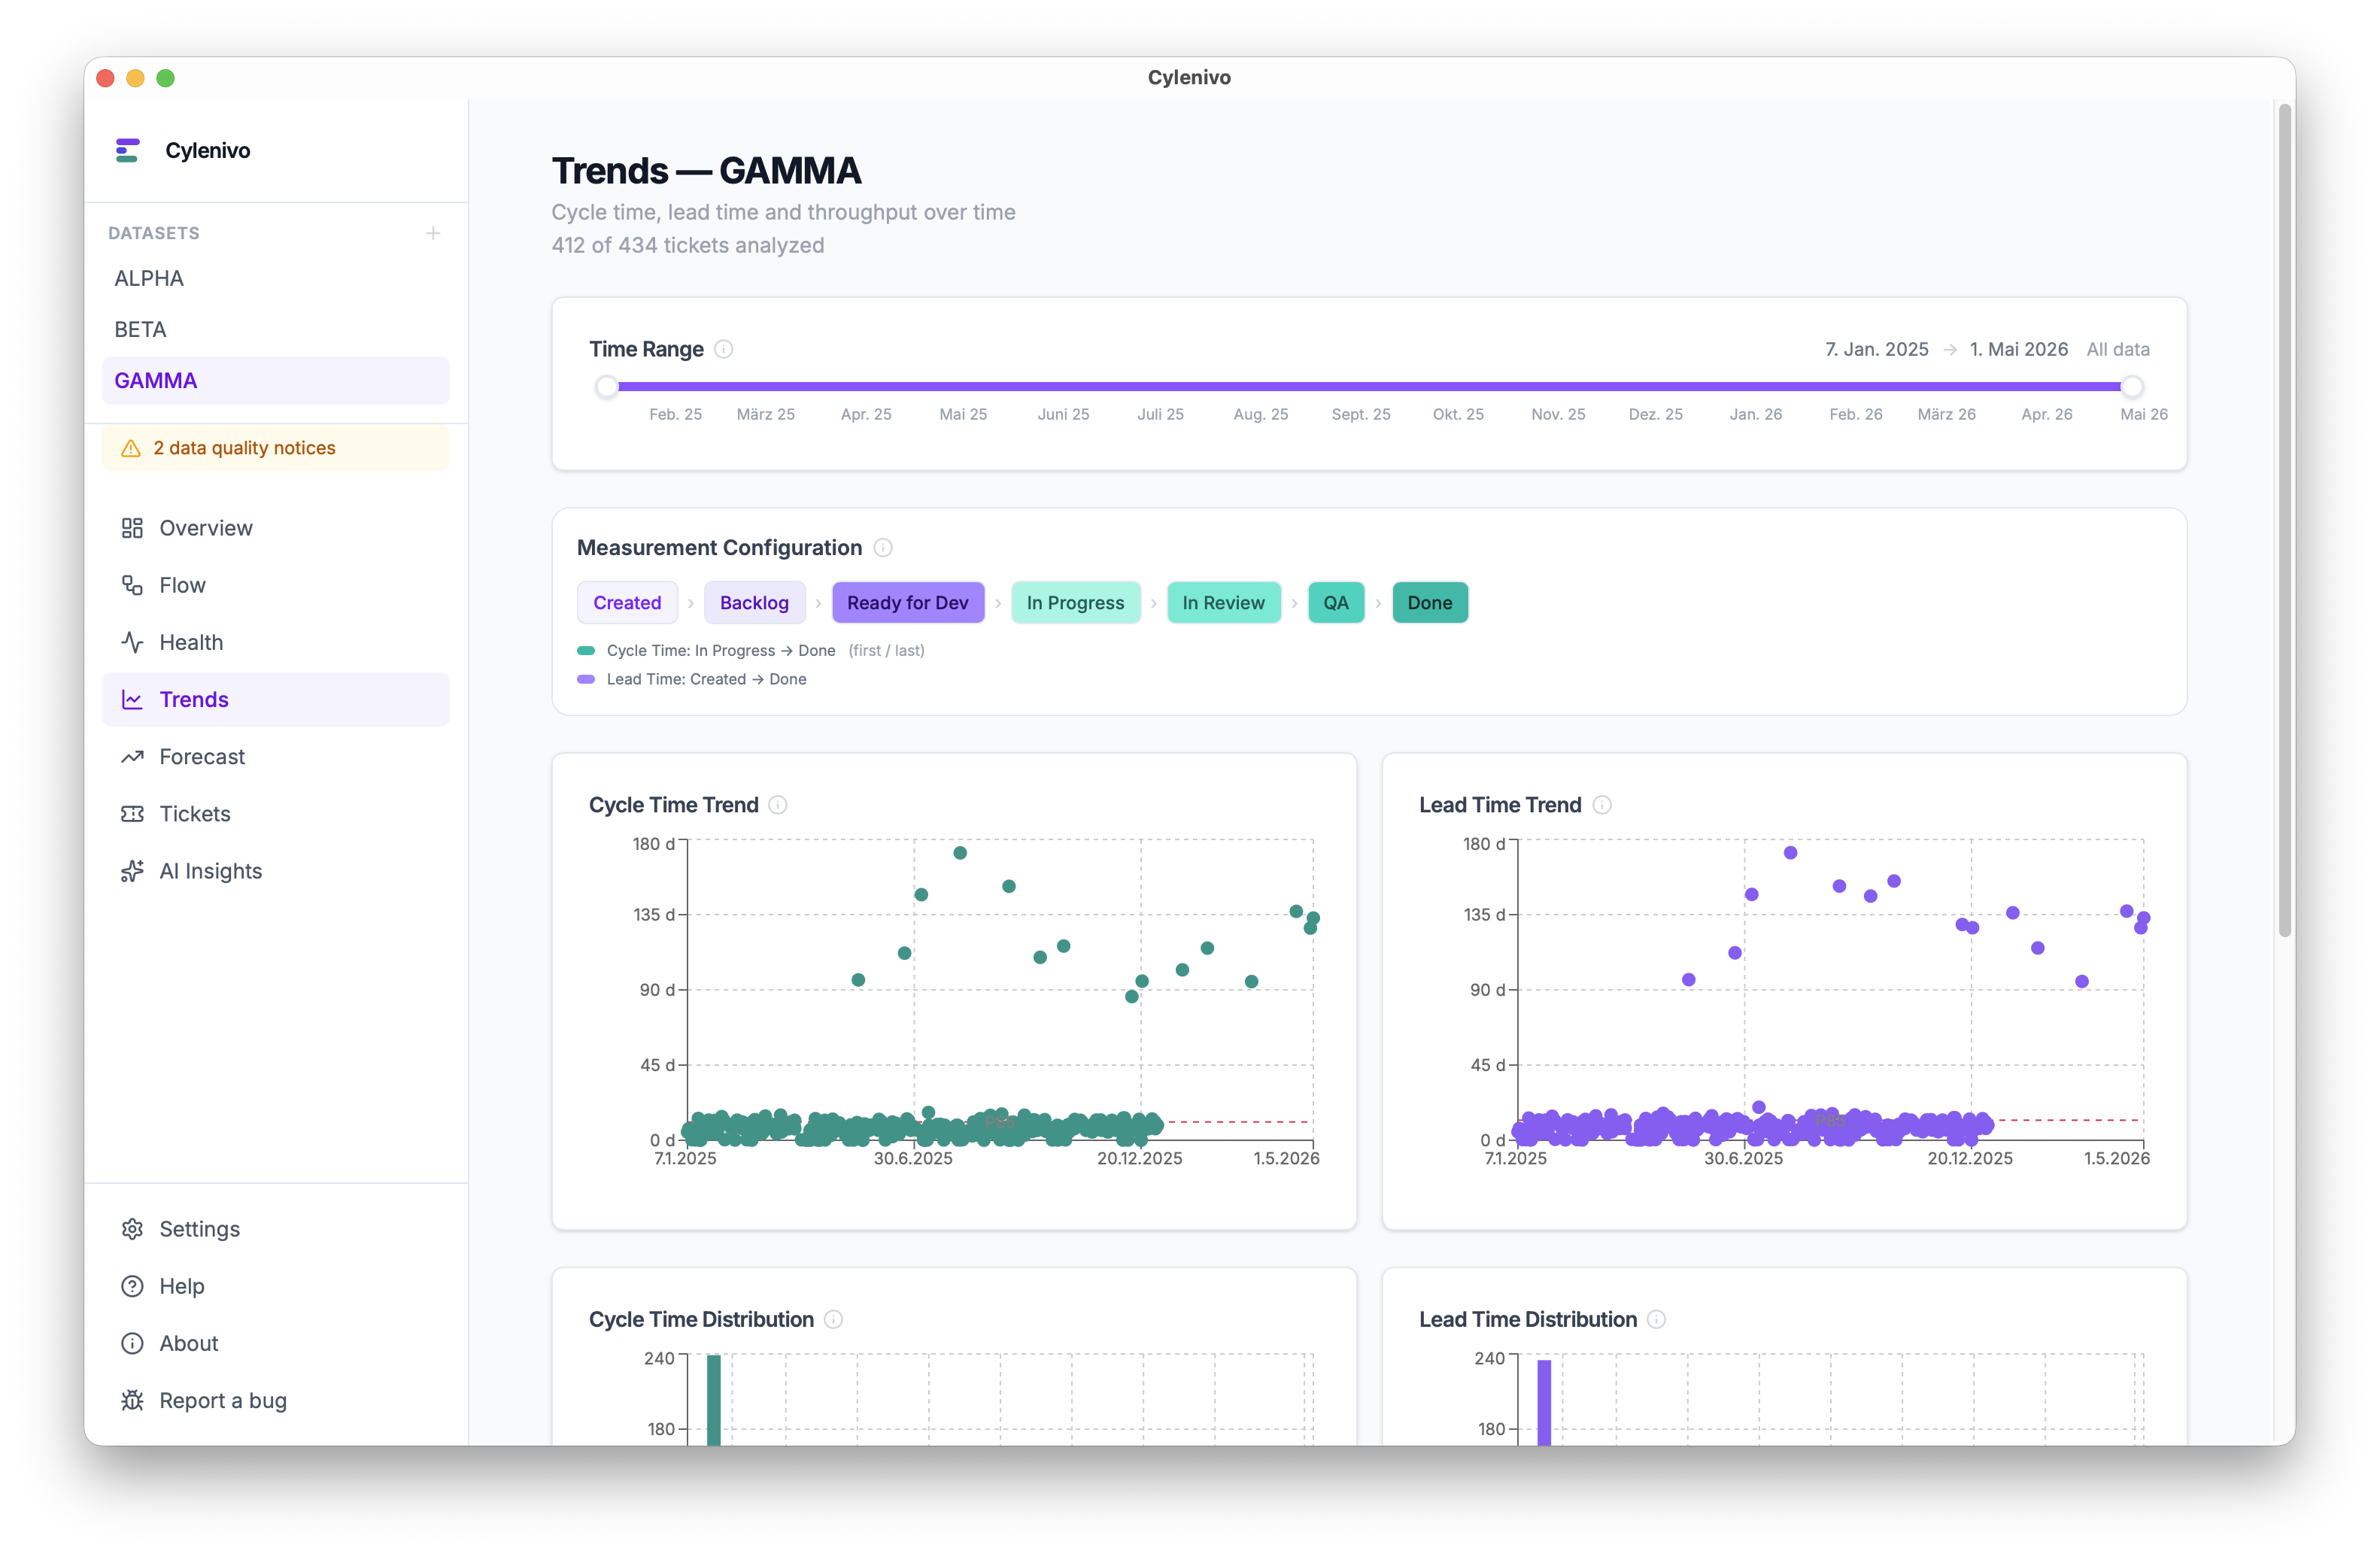Click the Lead Time Trend info icon
The width and height of the screenshot is (2380, 1557).
tap(1602, 805)
